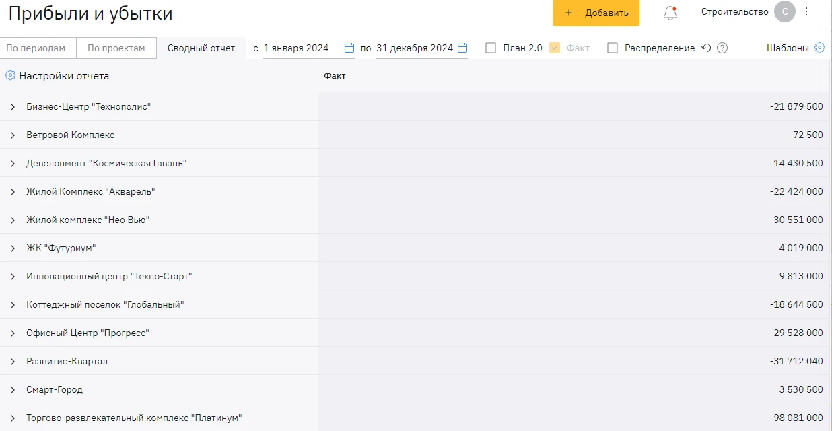Expand Торгово-развлекательный комплекс "Платинум" row
Viewport: 832px width, 431px height.
[x=13, y=418]
